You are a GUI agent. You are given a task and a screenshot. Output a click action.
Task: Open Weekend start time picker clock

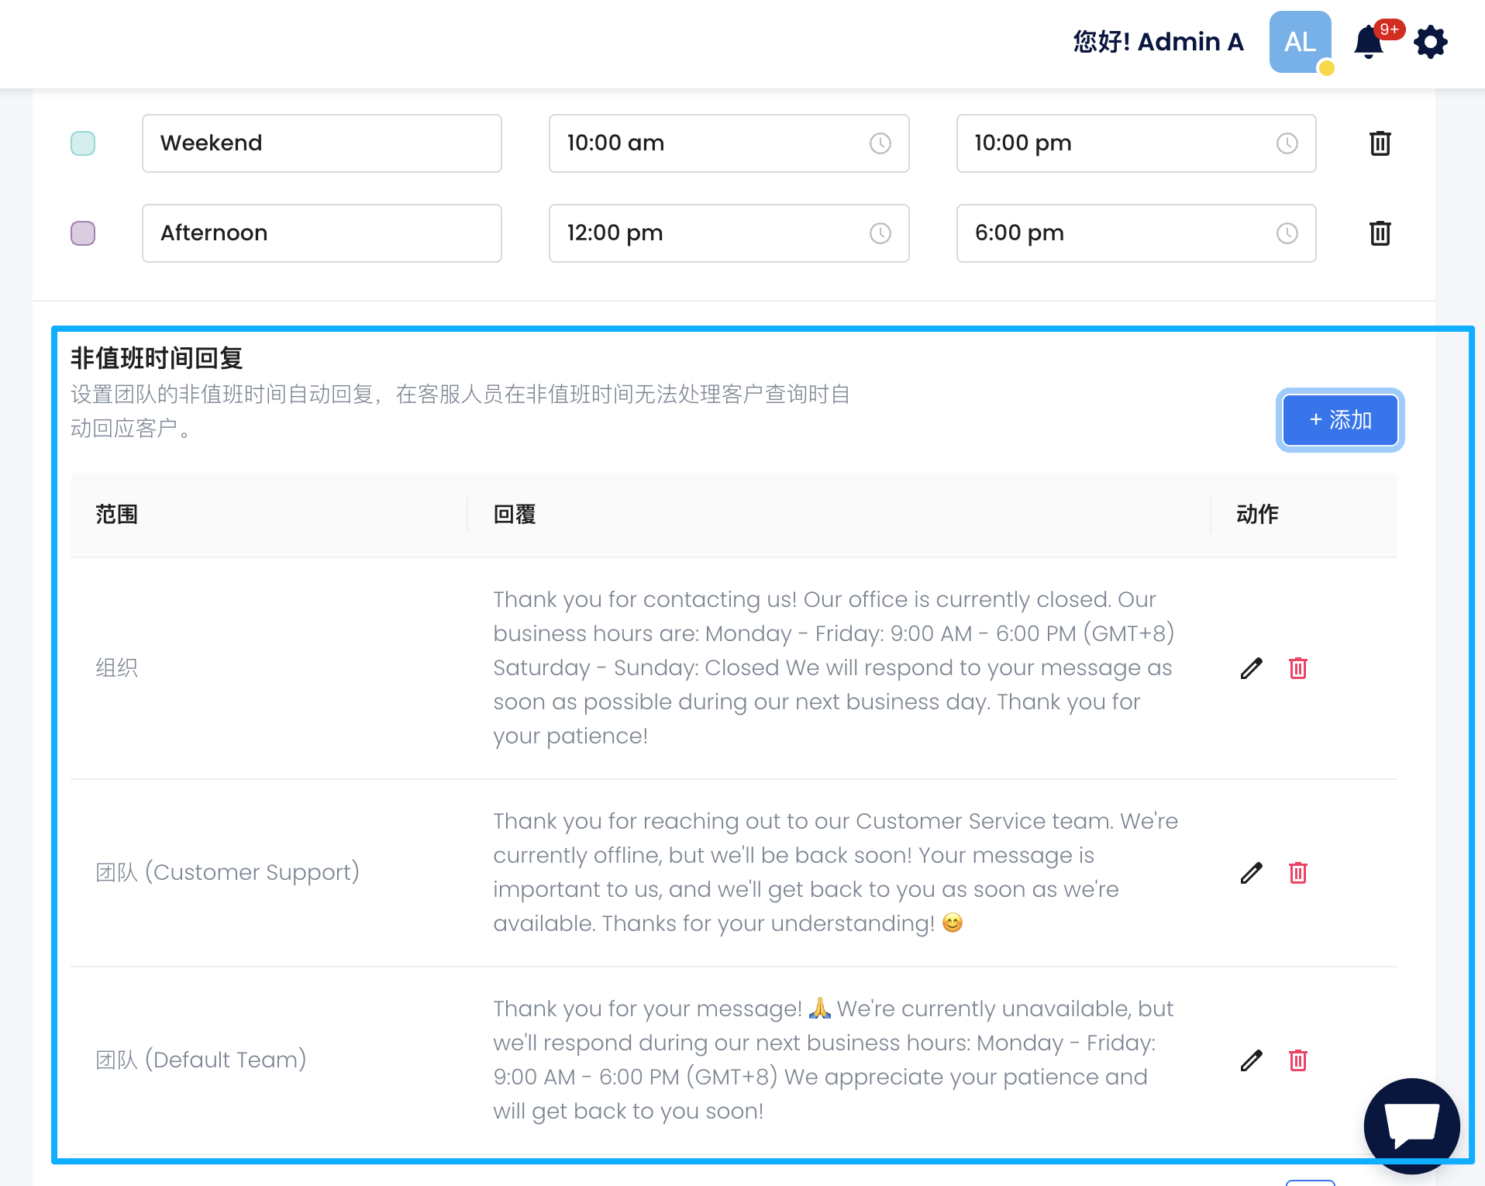(x=880, y=143)
